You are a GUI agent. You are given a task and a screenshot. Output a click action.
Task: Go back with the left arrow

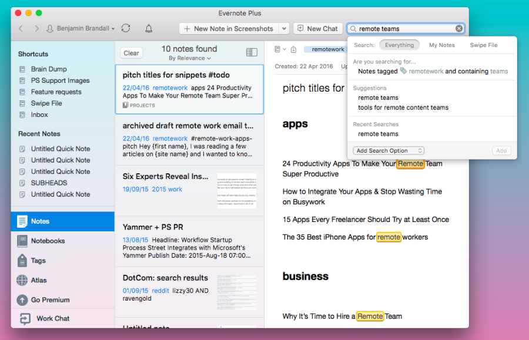point(21,29)
